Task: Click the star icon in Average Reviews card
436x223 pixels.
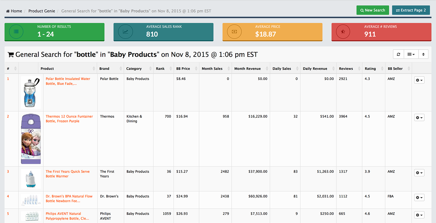Action: pyautogui.click(x=343, y=32)
